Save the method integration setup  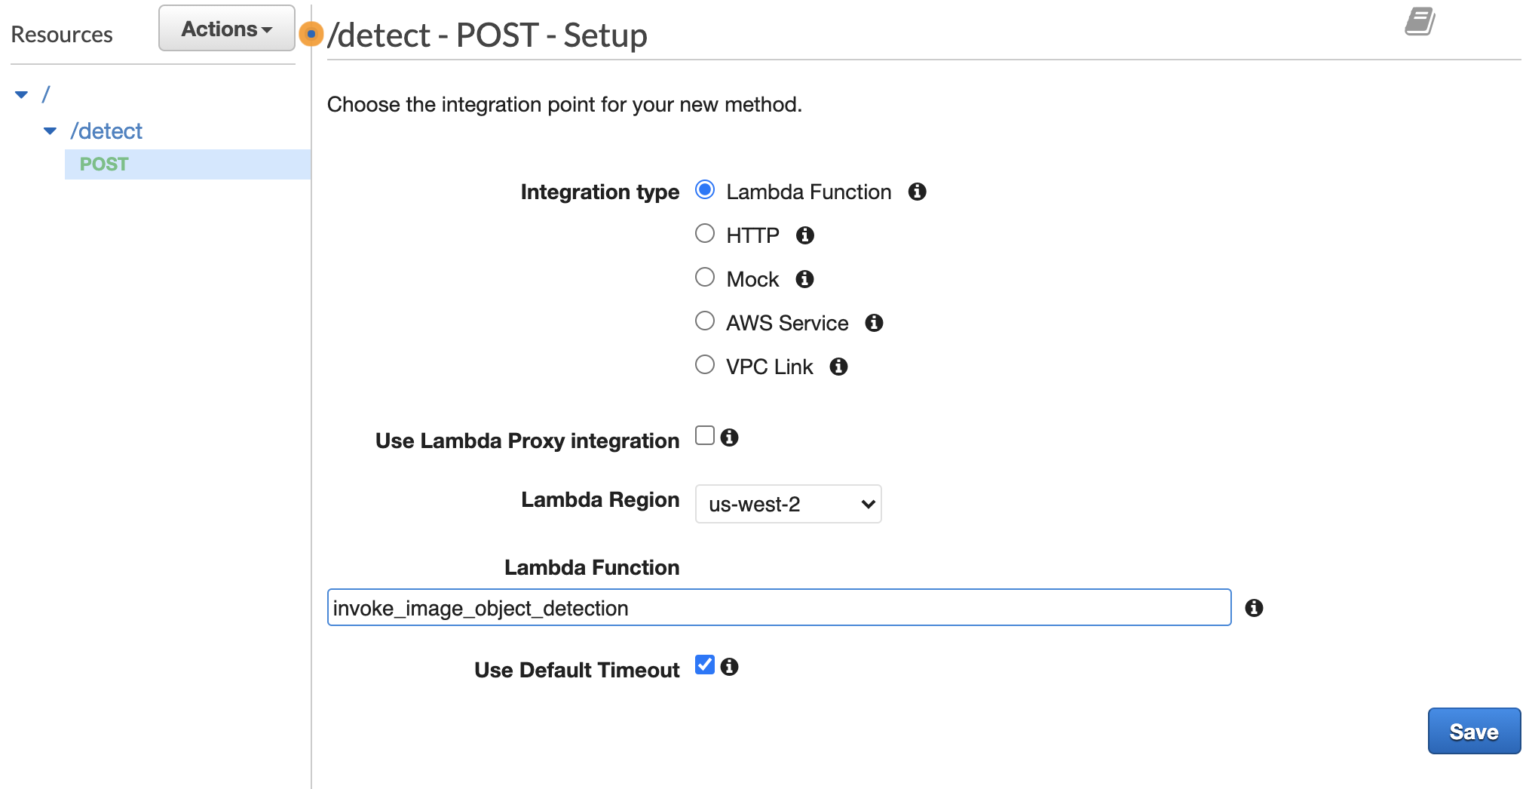pos(1474,731)
